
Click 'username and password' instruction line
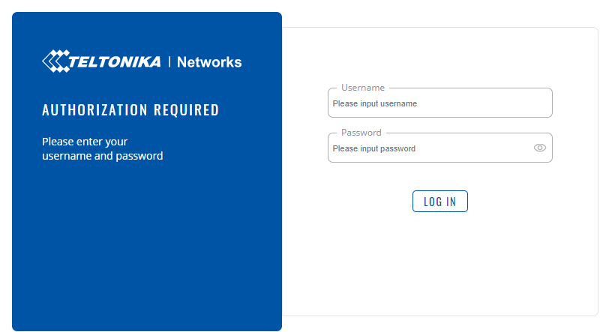[x=102, y=156]
